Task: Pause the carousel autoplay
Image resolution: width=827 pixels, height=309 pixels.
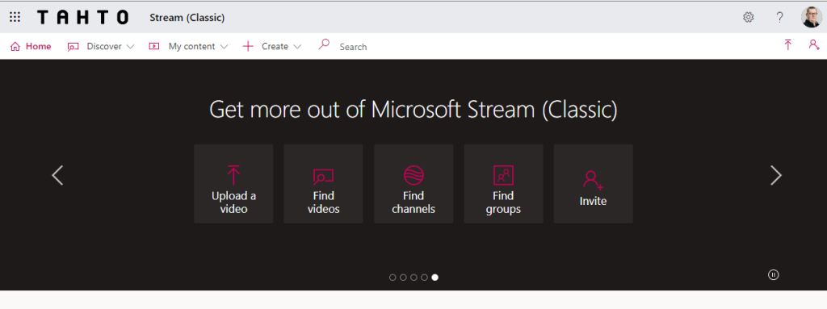Action: [x=773, y=275]
